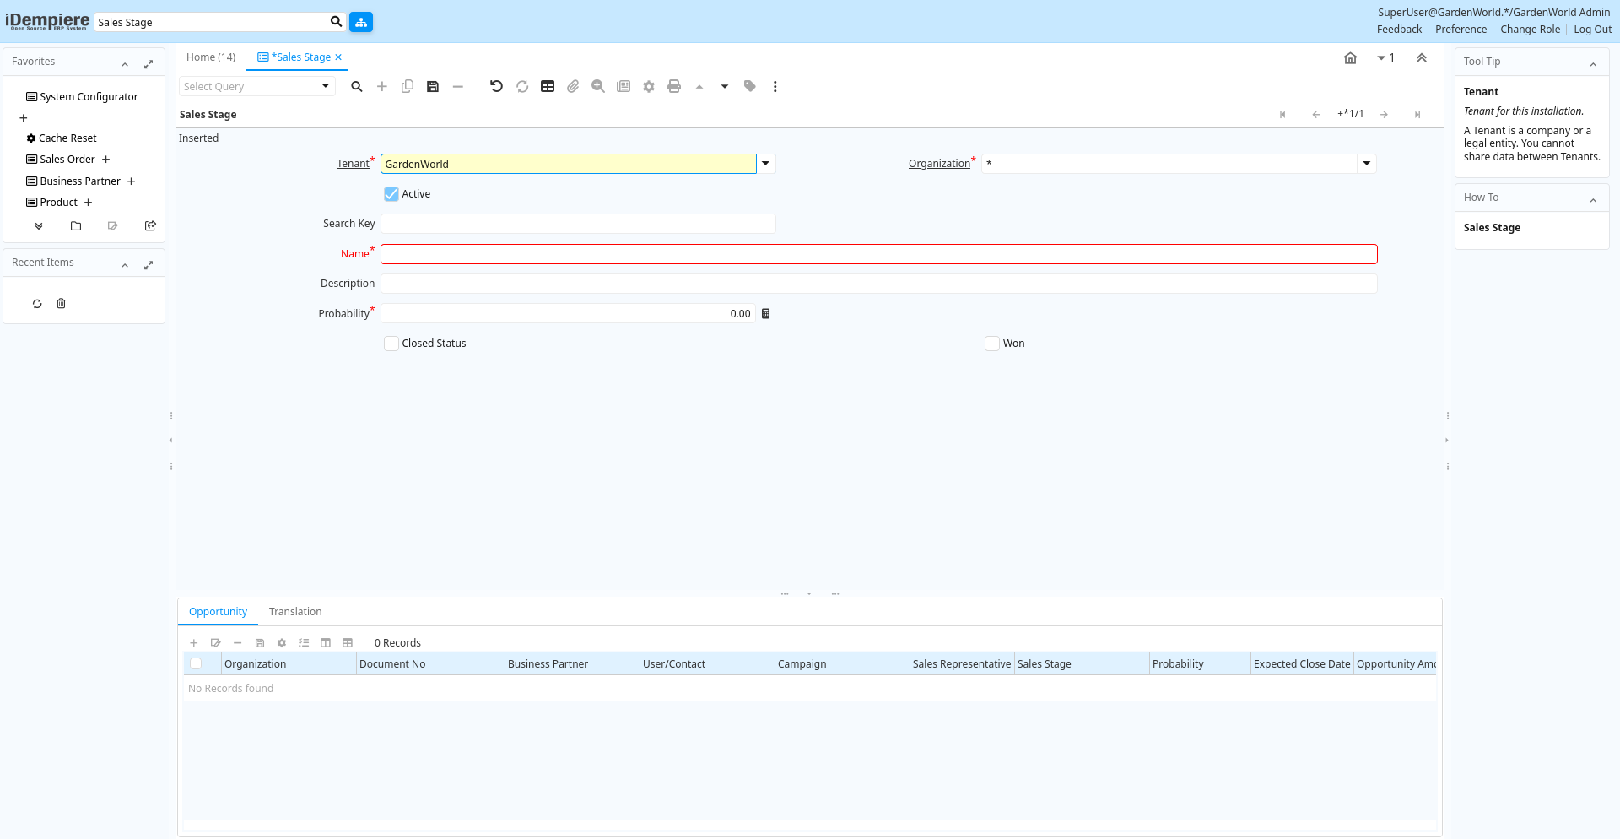
Task: Enable the Closed Status checkbox
Action: [x=391, y=344]
